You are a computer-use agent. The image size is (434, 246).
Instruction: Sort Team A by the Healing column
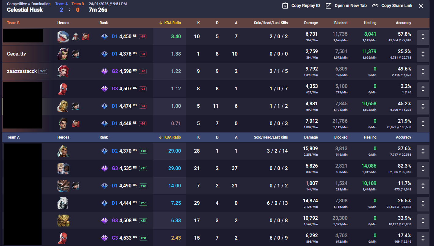pos(370,137)
